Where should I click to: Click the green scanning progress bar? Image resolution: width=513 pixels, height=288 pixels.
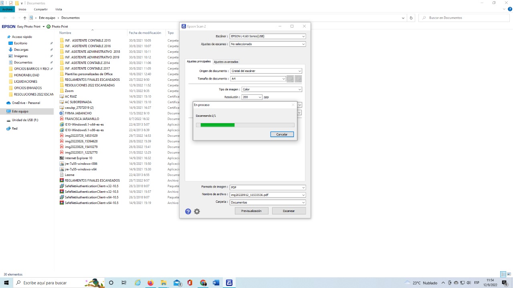click(217, 125)
